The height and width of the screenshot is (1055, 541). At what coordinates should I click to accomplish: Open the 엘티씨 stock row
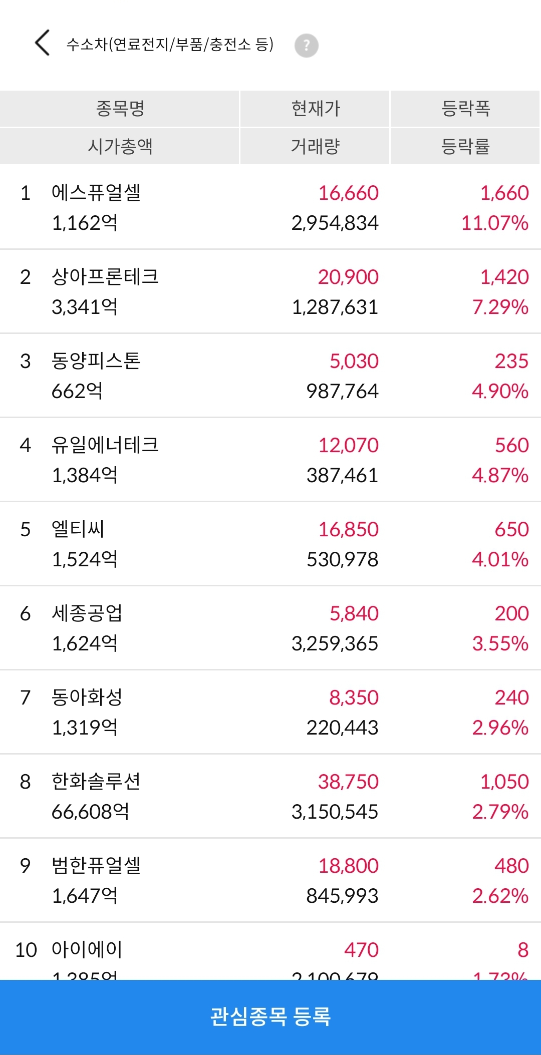point(270,544)
